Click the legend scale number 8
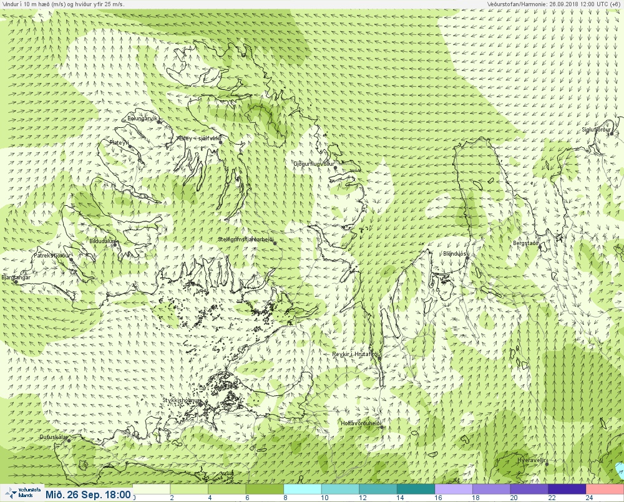The image size is (624, 502). tap(285, 498)
